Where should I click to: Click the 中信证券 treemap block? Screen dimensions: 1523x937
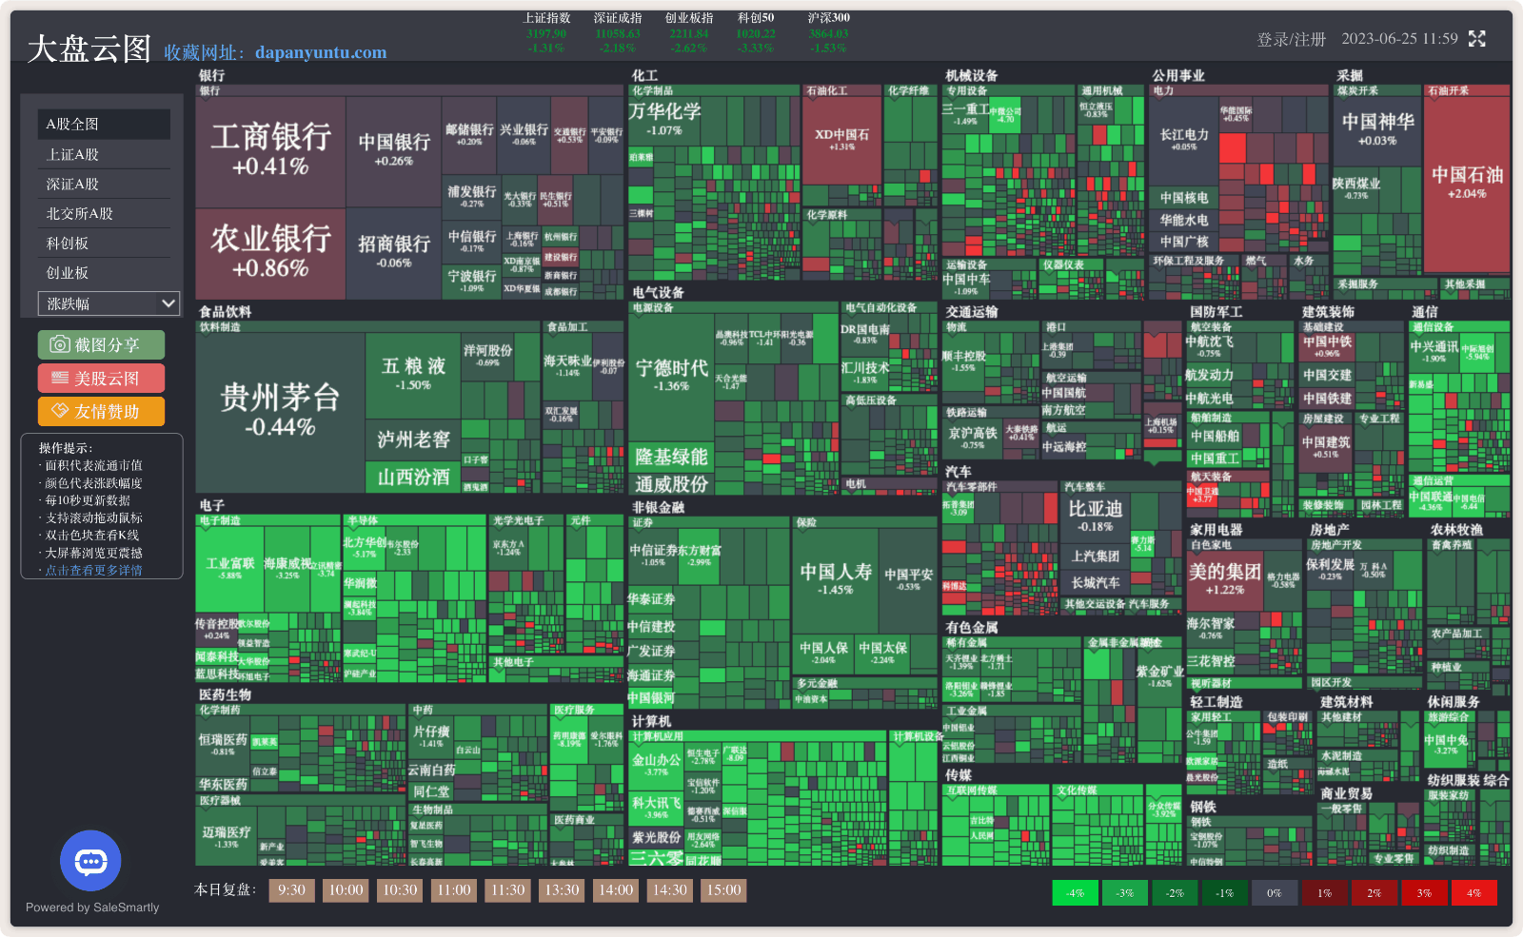pyautogui.click(x=651, y=555)
